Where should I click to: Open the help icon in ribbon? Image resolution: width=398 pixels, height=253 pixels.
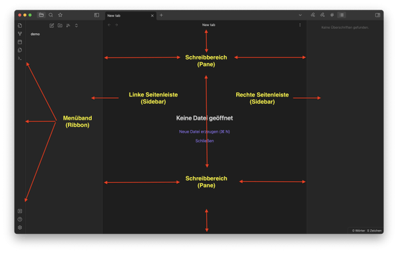tap(20, 219)
